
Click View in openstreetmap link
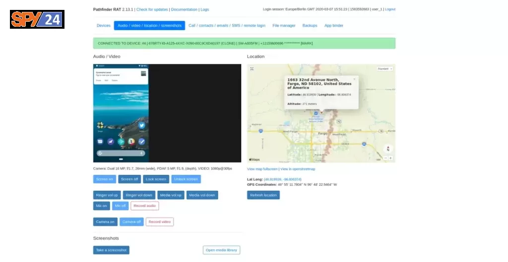point(298,169)
